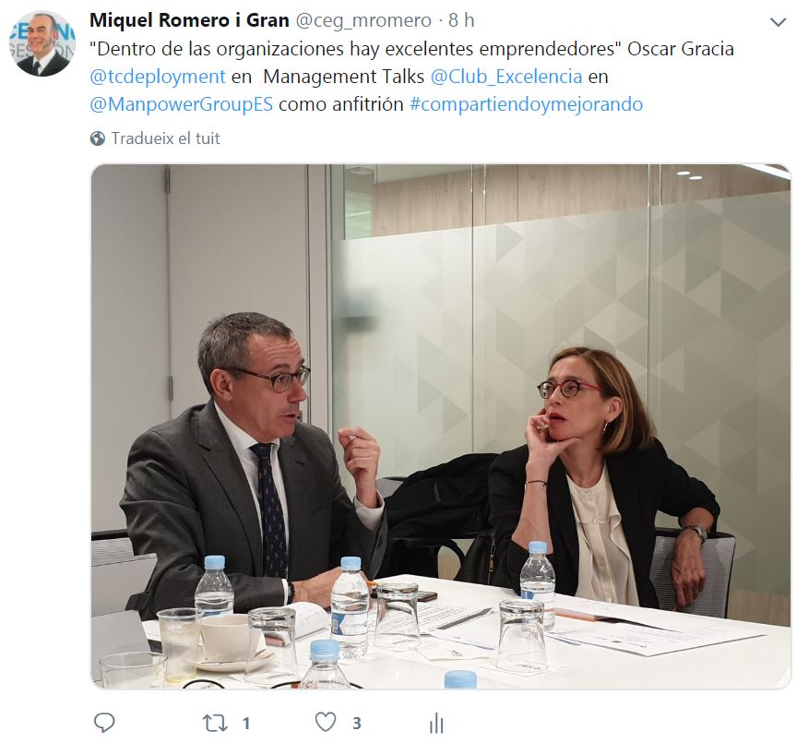Open Miquel Romero's profile avatar
The width and height of the screenshot is (797, 743).
[x=42, y=43]
